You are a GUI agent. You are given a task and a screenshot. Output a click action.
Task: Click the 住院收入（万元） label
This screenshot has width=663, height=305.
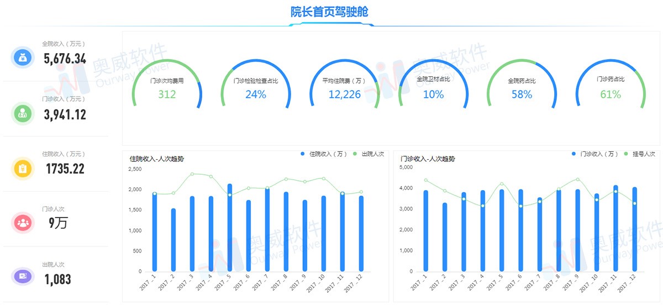tap(64, 154)
